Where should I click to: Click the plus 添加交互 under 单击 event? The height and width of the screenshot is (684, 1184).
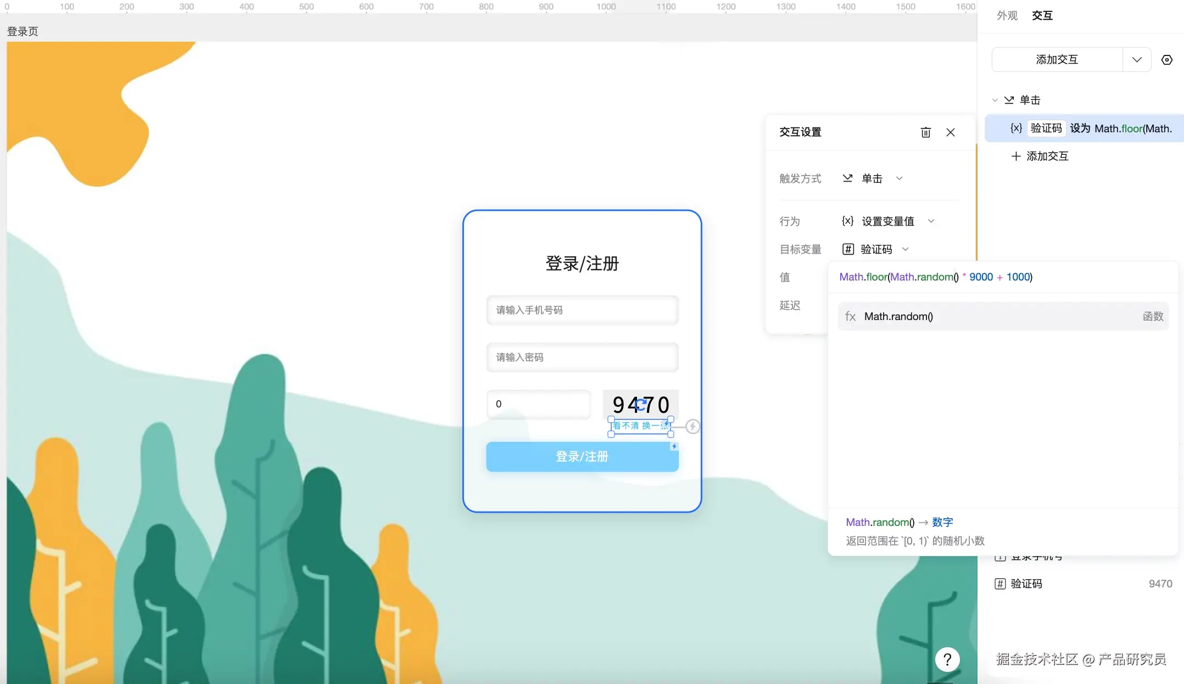(x=1040, y=156)
